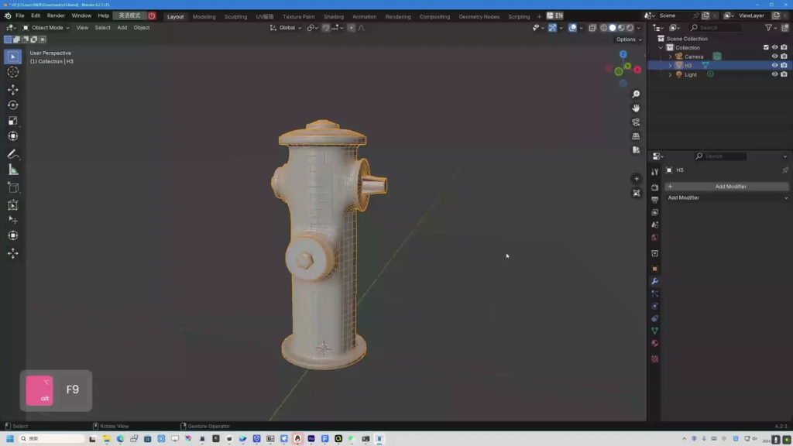This screenshot has width=793, height=446.
Task: Toggle visibility of the Light object
Action: [774, 74]
